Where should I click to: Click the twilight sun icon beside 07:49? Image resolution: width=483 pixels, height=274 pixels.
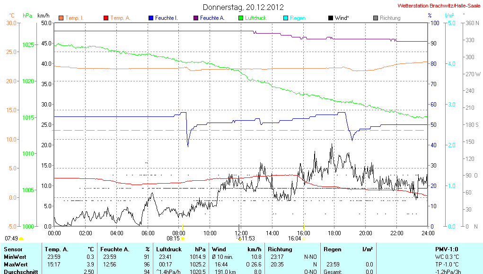(x=21, y=239)
